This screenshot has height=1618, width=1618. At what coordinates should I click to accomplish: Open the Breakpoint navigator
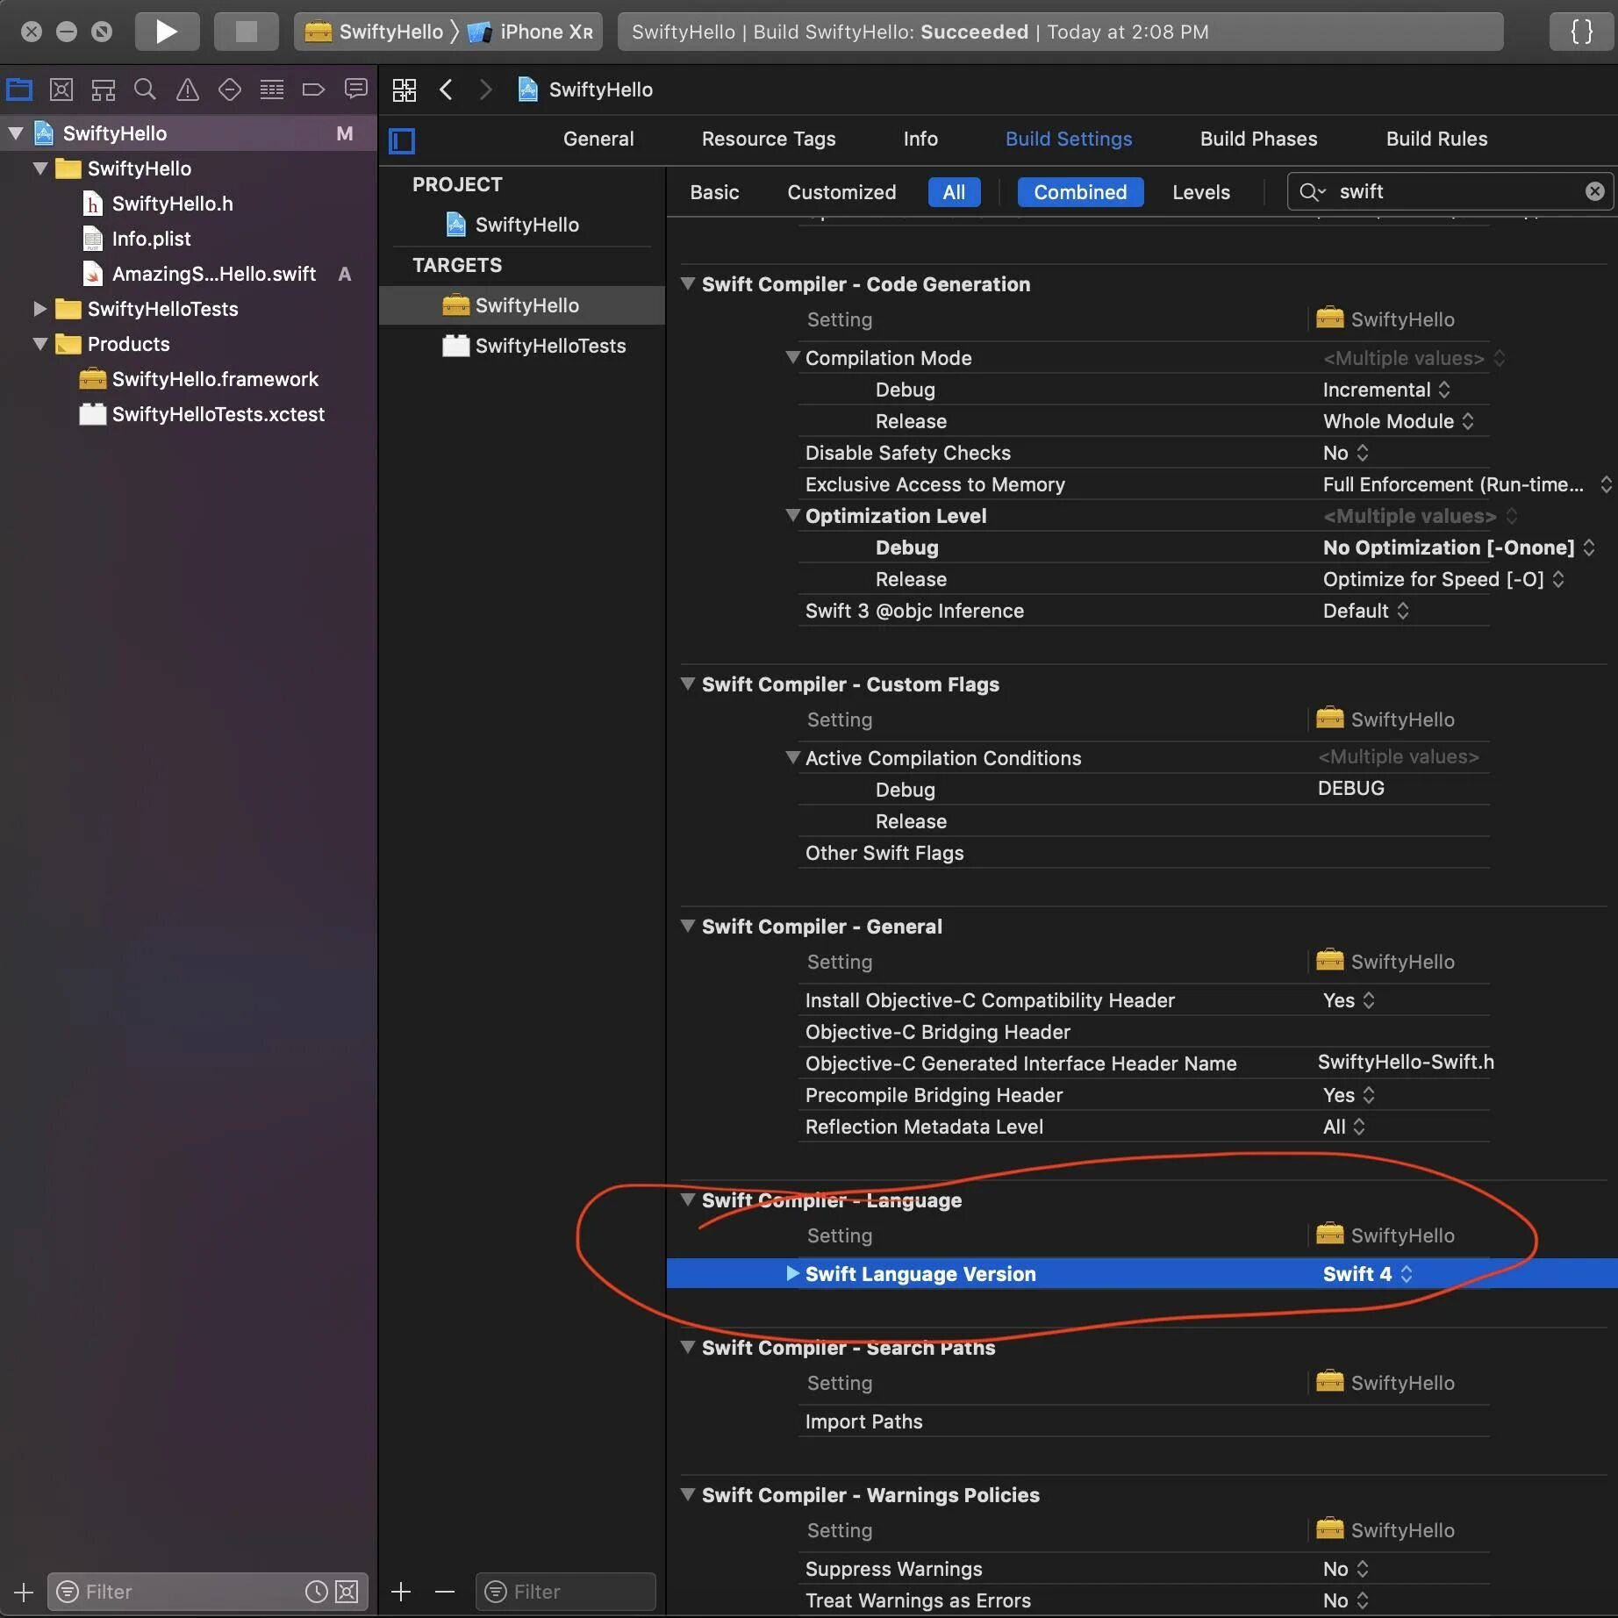point(313,89)
